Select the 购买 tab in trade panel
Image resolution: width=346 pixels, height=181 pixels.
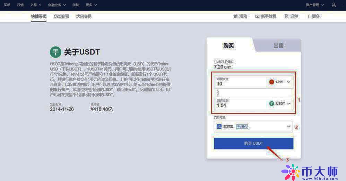click(x=228, y=46)
